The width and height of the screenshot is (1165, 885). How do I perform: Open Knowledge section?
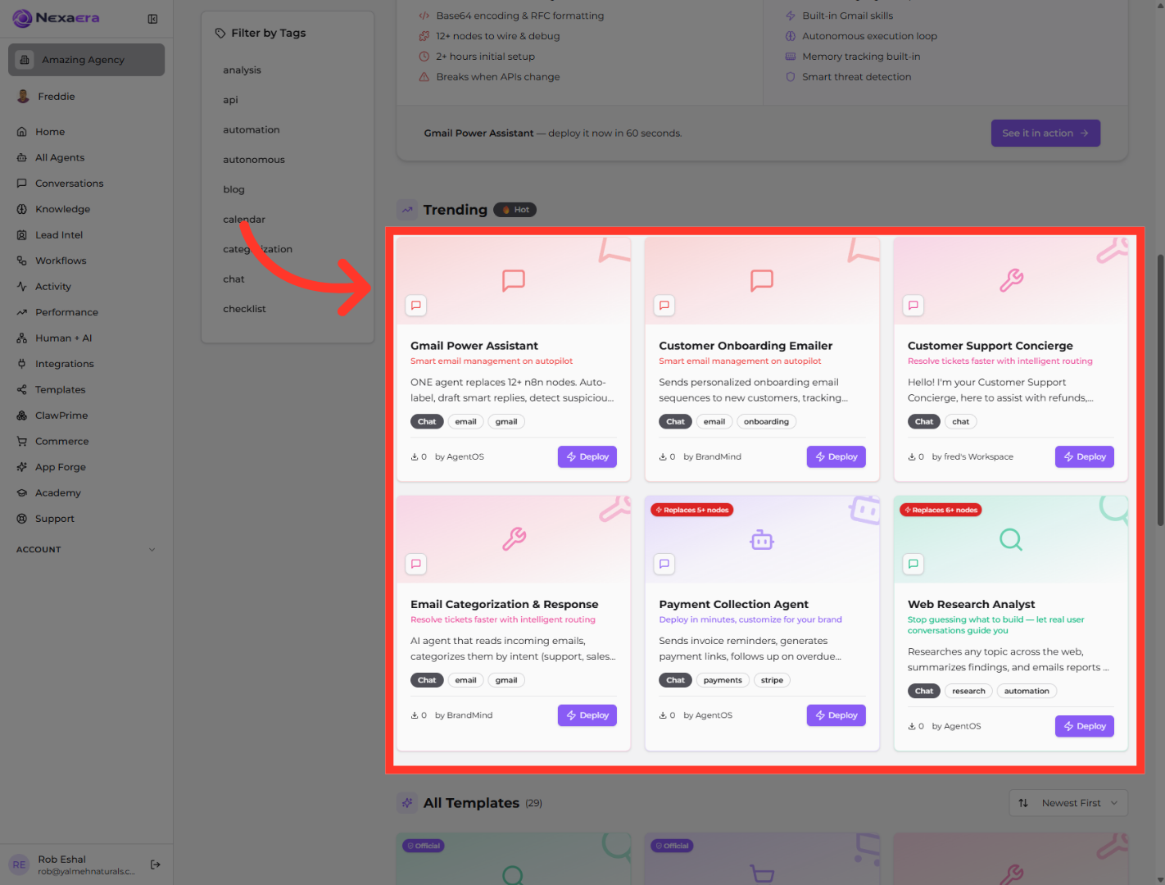(62, 209)
